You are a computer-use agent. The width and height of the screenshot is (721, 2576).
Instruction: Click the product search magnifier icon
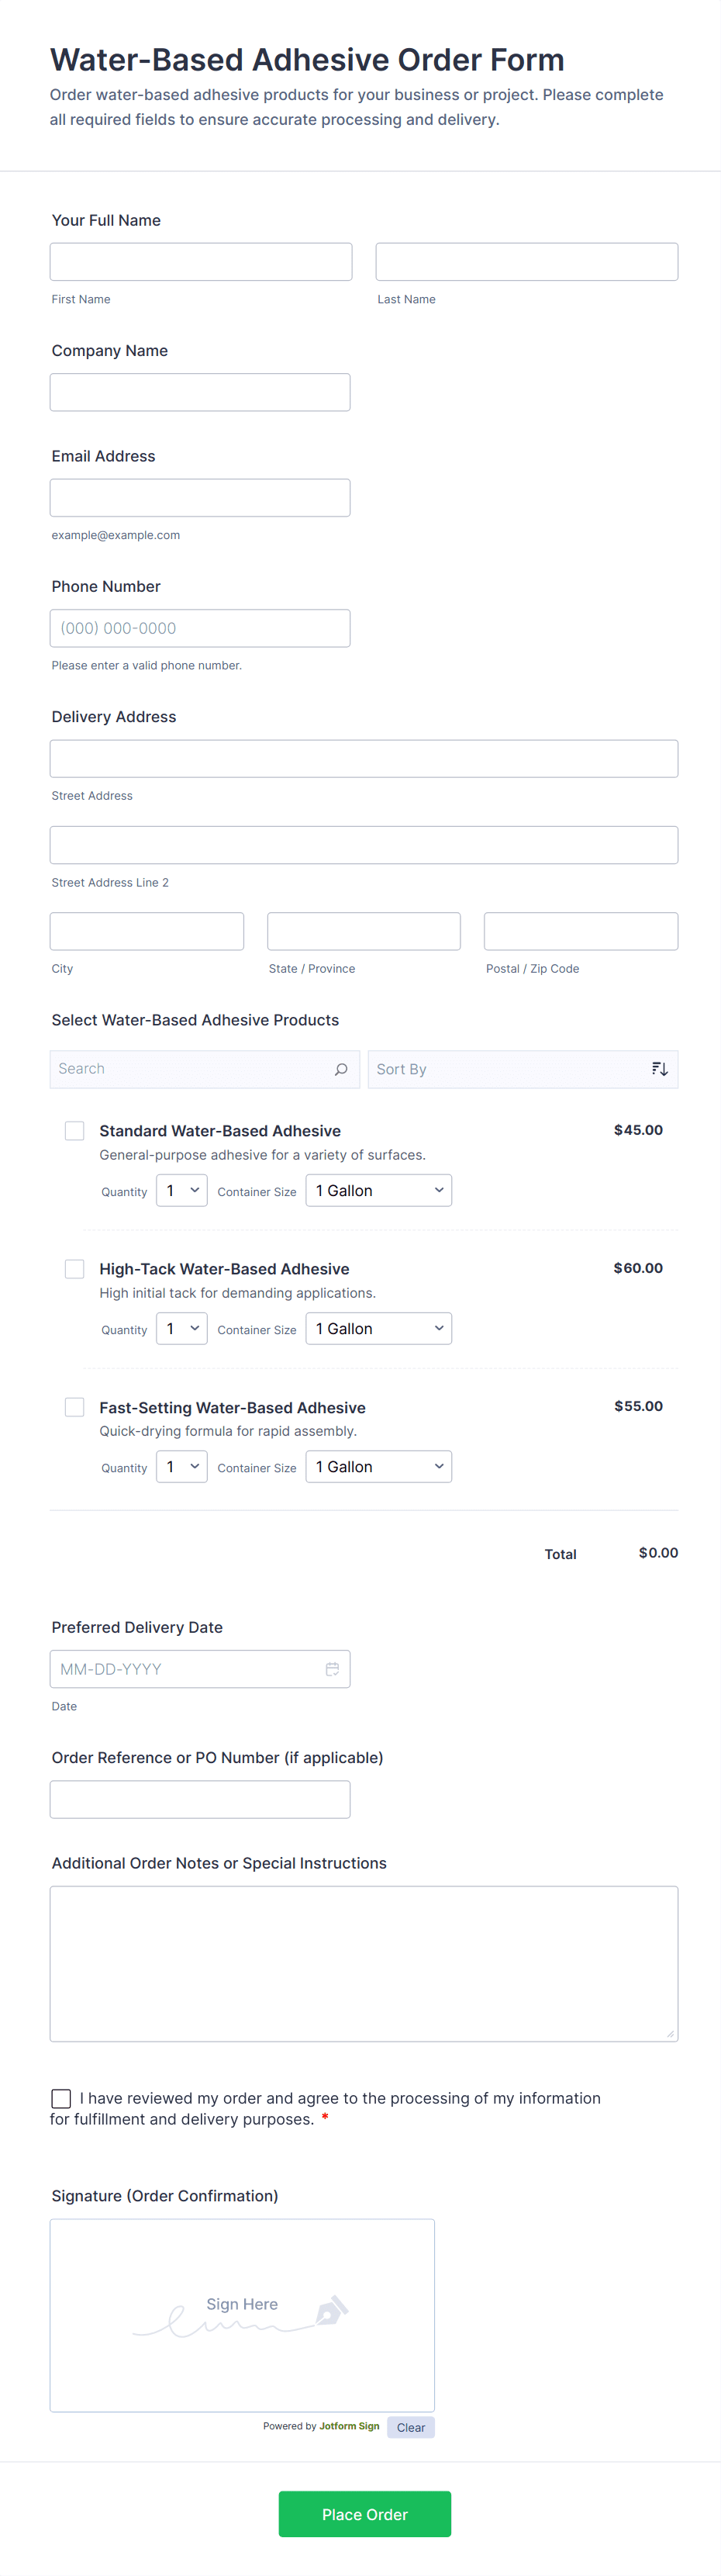pos(341,1069)
